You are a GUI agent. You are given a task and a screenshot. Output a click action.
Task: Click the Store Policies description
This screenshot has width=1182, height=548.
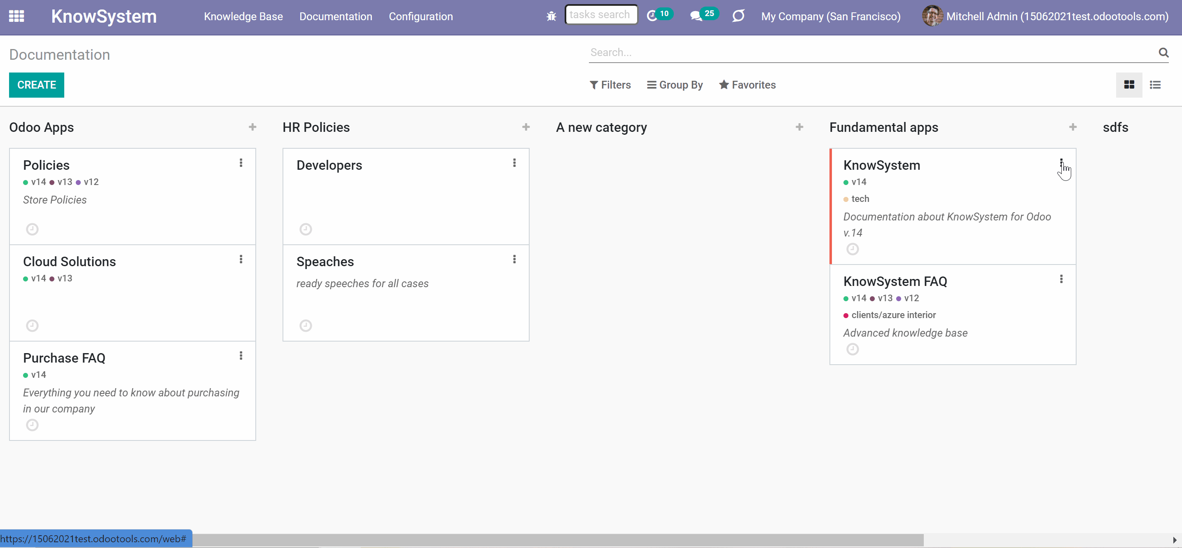(x=55, y=200)
